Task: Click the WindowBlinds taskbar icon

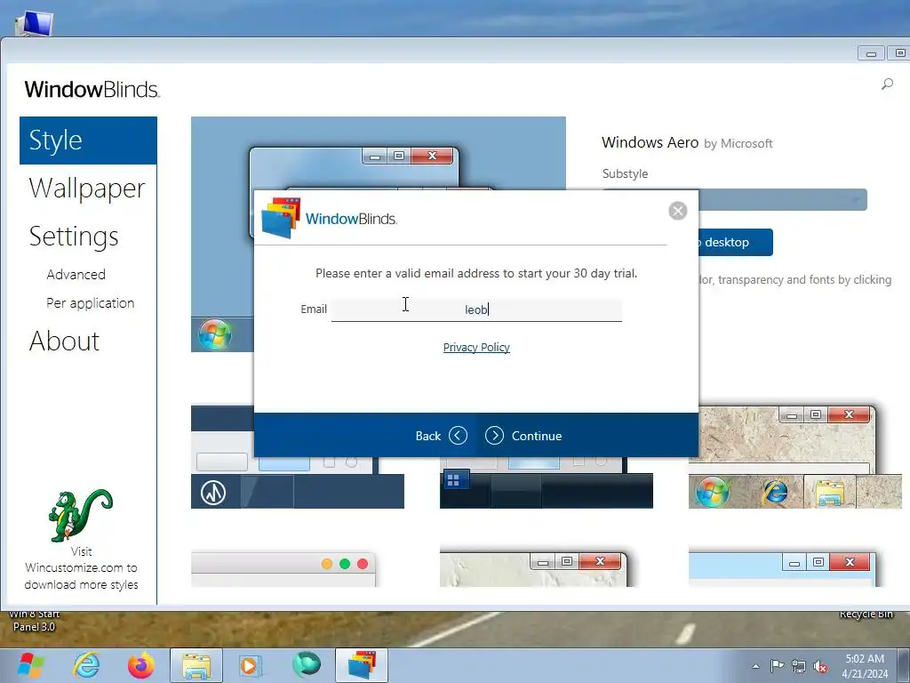Action: click(362, 665)
